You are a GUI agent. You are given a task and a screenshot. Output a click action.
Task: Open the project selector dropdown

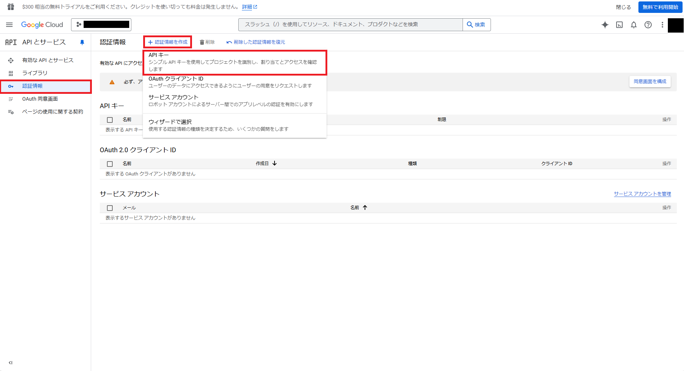(x=101, y=25)
